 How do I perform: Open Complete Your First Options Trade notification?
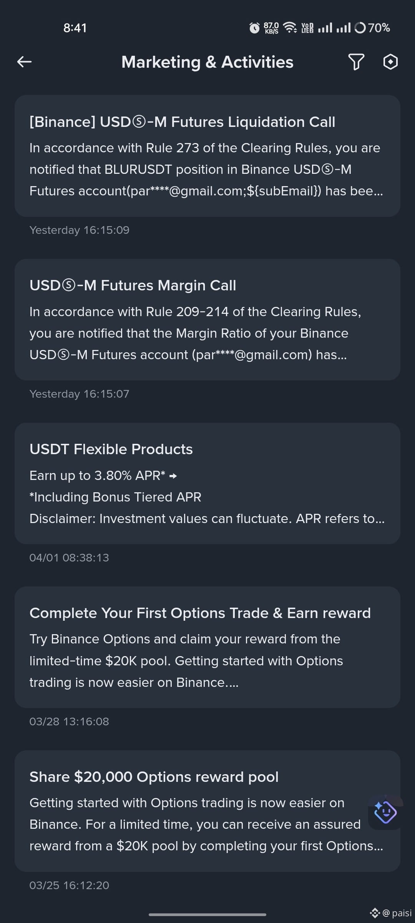(207, 647)
